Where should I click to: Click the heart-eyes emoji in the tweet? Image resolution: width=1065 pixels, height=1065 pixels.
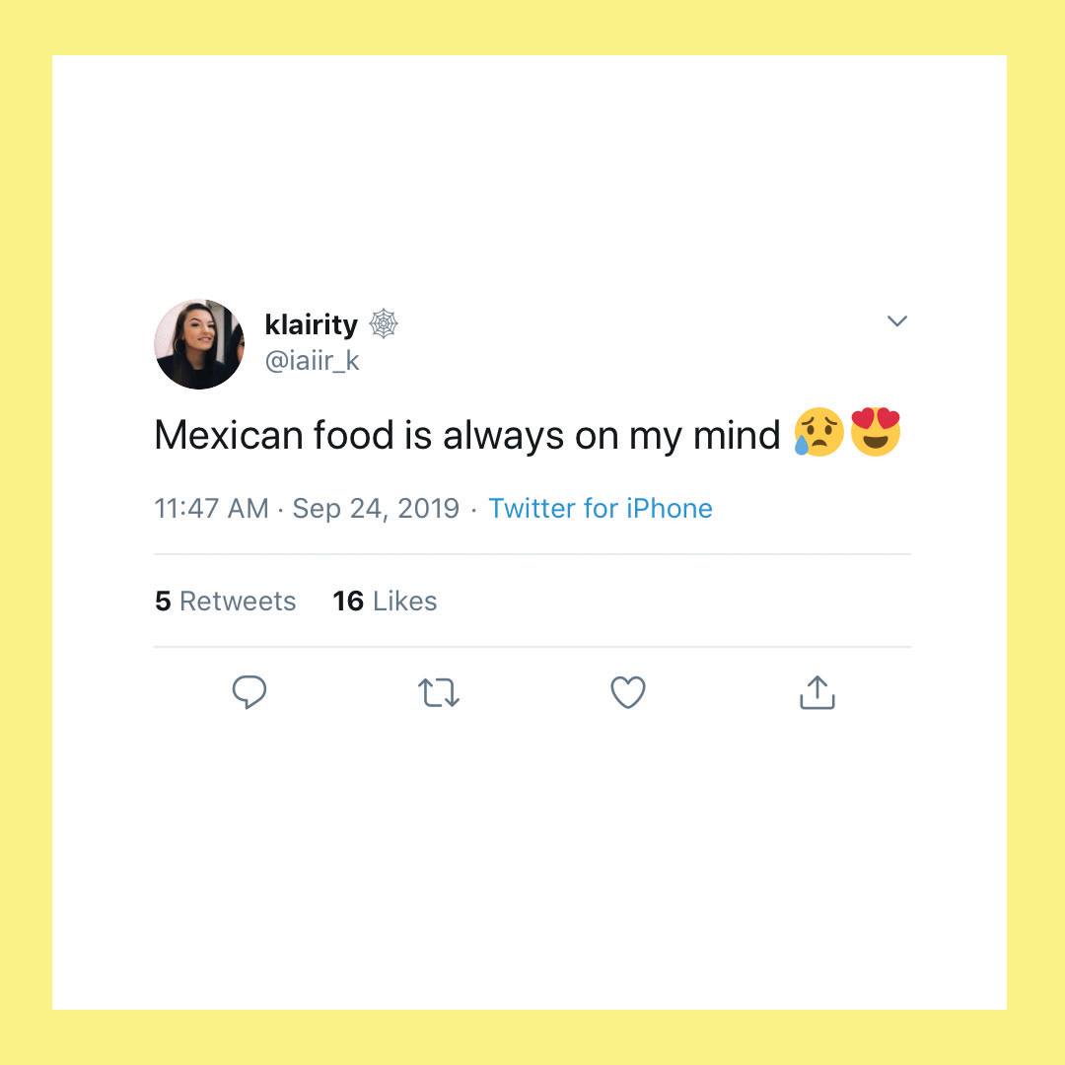(x=876, y=432)
